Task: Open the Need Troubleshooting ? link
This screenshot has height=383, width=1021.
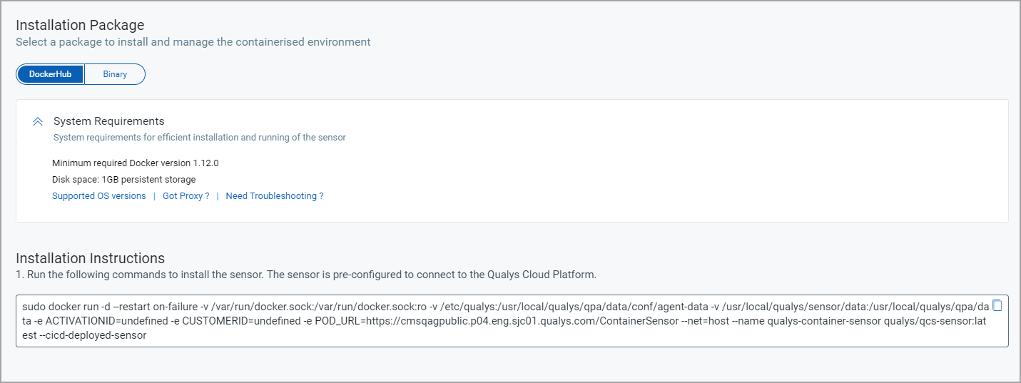Action: point(274,196)
